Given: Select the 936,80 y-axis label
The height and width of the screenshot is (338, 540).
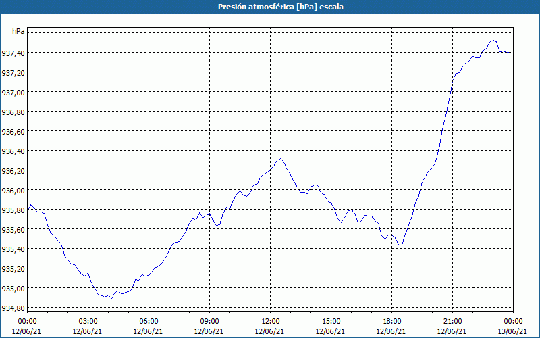Looking at the screenshot, I should click(12, 112).
